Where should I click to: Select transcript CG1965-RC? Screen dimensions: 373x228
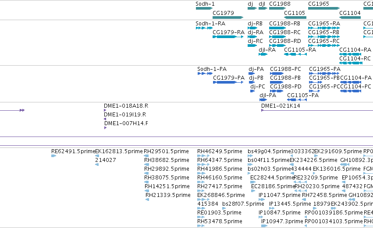tap(324, 46)
